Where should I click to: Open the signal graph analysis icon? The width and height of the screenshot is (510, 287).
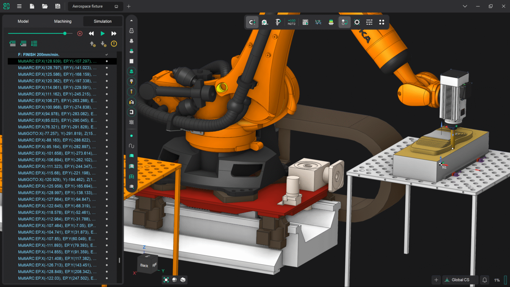pos(318,22)
